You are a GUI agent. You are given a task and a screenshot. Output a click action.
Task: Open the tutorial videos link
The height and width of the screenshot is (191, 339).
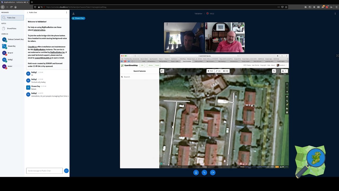pyautogui.click(x=39, y=30)
